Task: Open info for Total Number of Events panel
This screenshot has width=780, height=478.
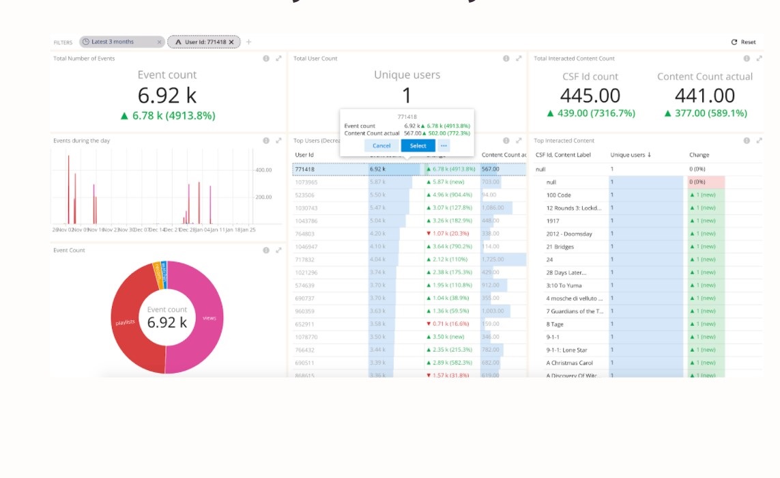Action: pos(266,58)
